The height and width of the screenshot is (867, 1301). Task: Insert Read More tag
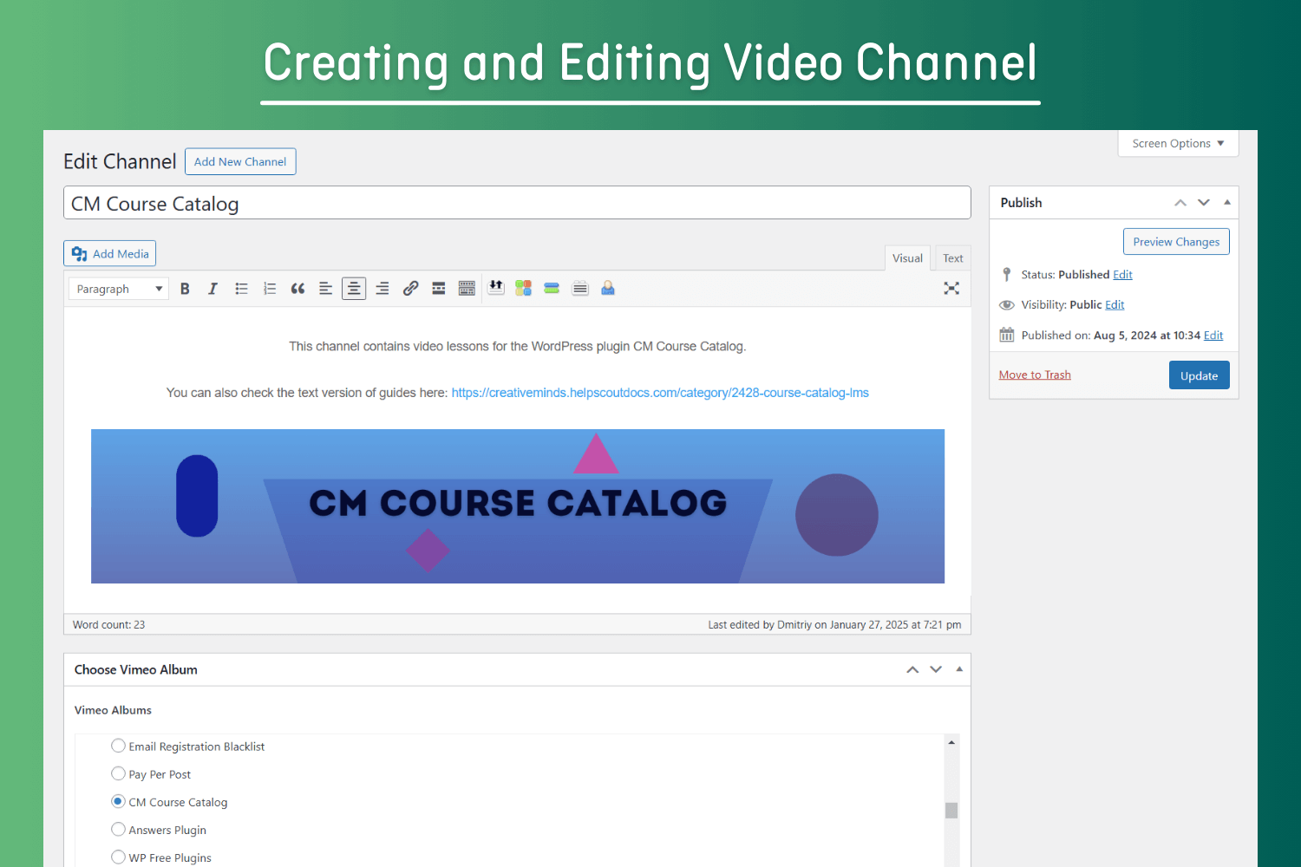[x=439, y=289]
